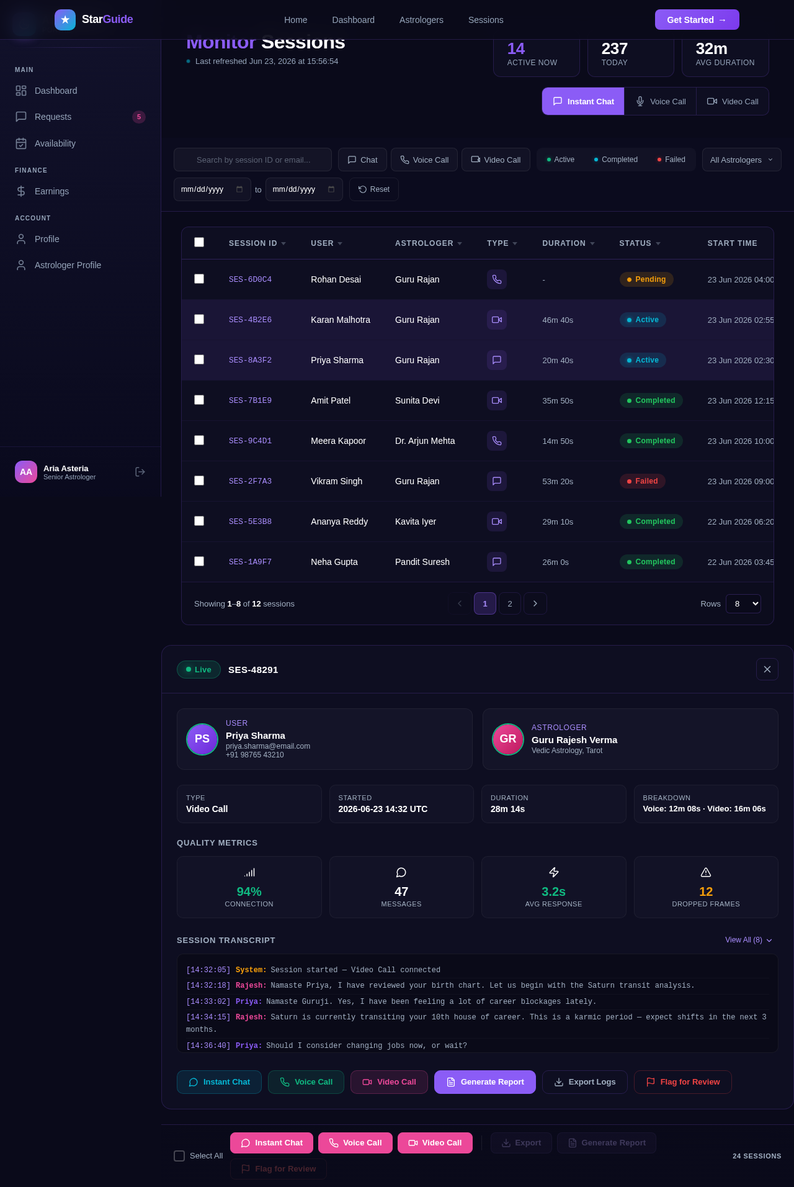Viewport: 794px width, 1187px height.
Task: Sort by Astrologer column
Action: coord(429,243)
